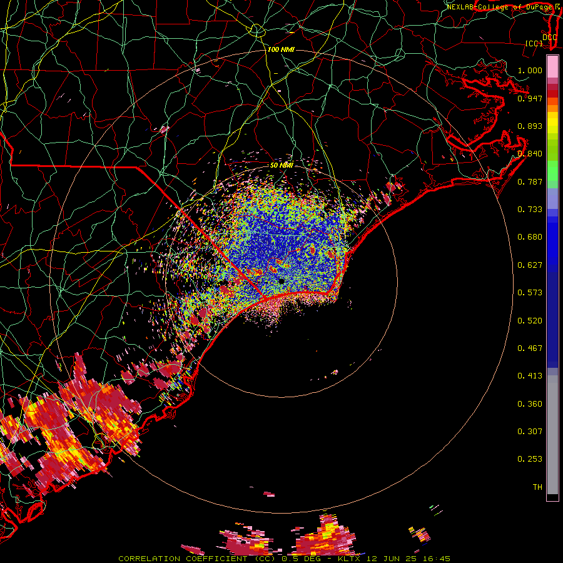This screenshot has height=563, width=563.
Task: Click the [CC] label above color bar
Action: (x=534, y=43)
